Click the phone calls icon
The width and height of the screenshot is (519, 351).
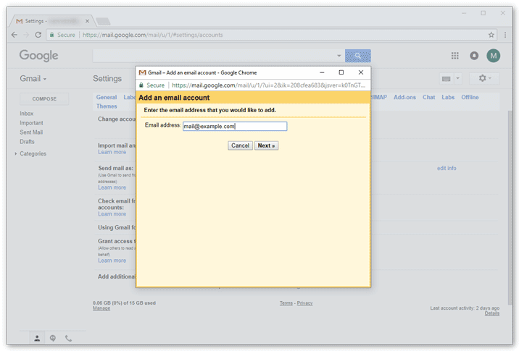click(69, 338)
